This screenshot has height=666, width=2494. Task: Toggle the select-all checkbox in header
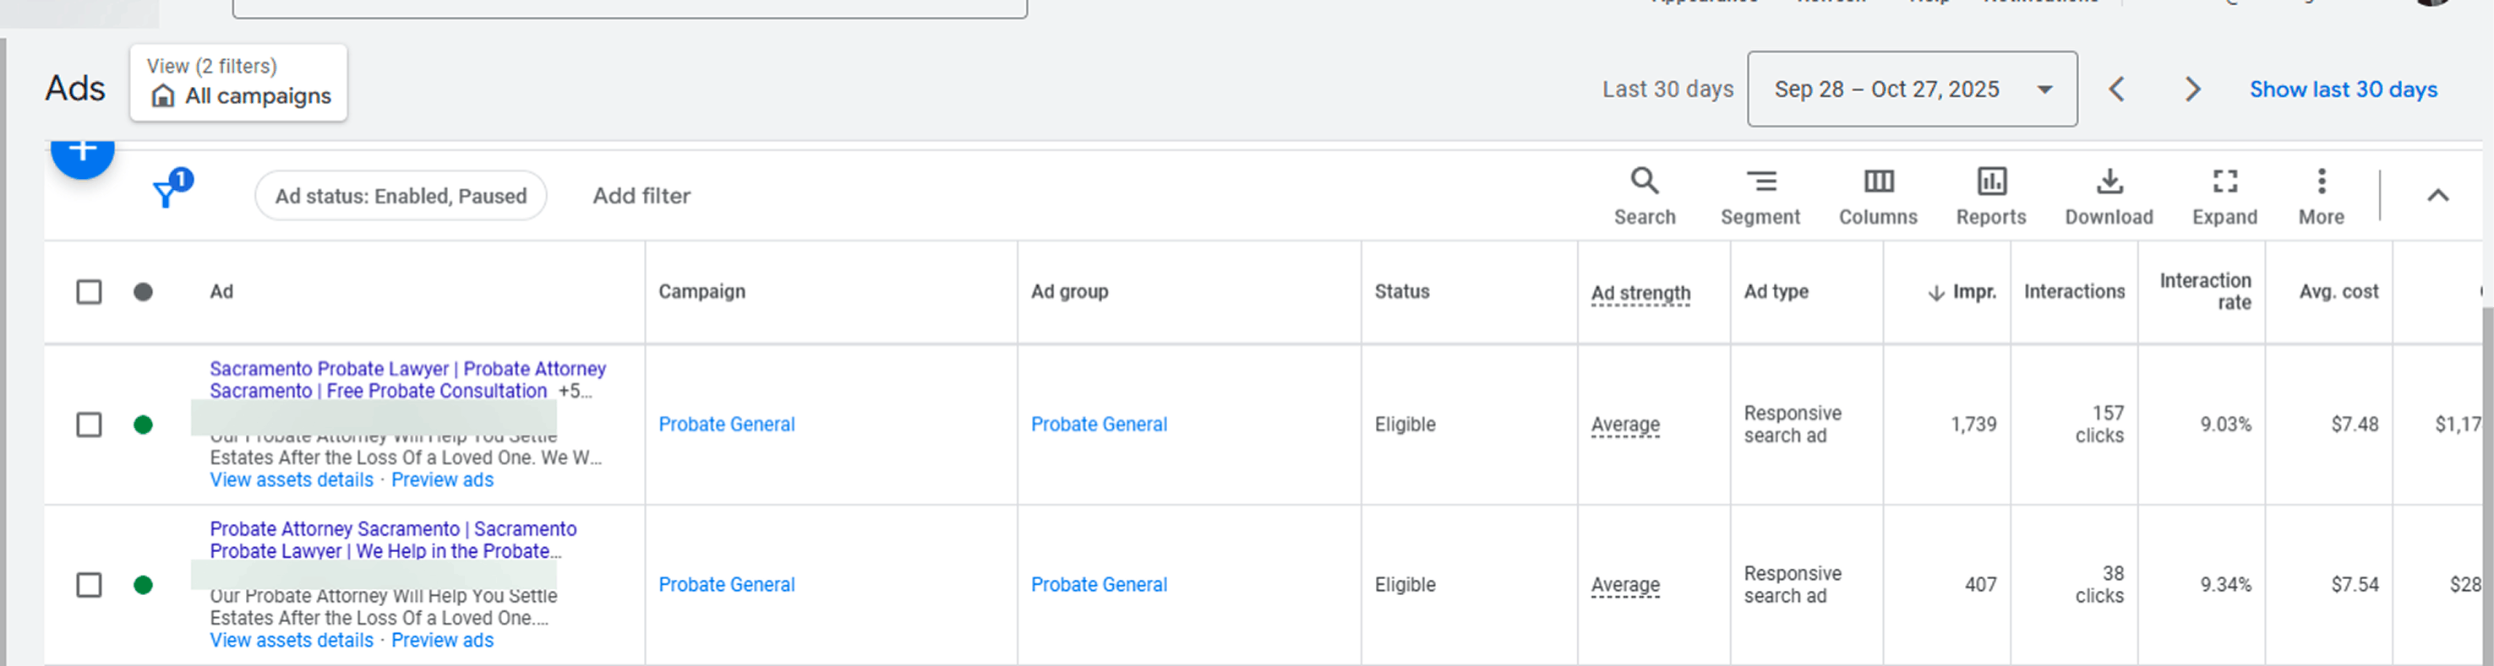(x=89, y=292)
